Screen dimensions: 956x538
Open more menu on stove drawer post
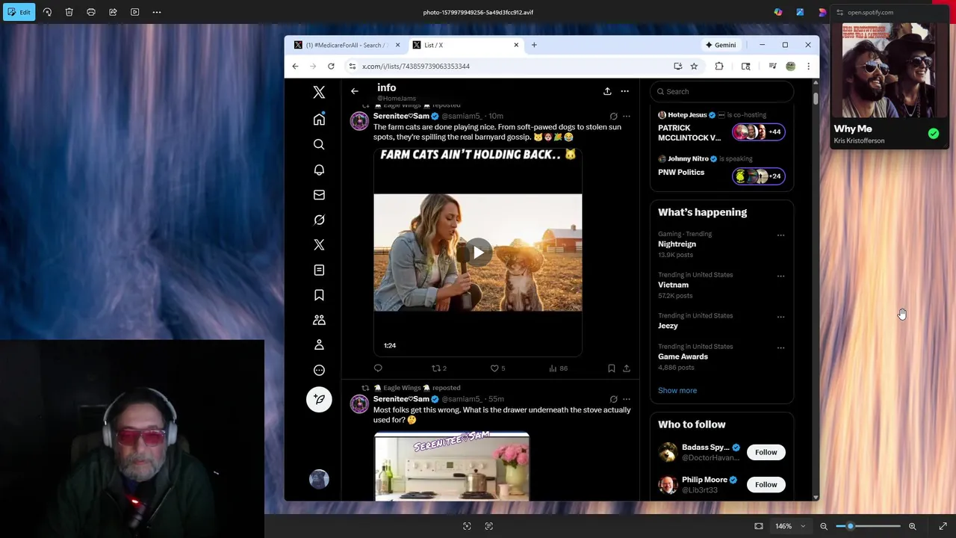(627, 399)
